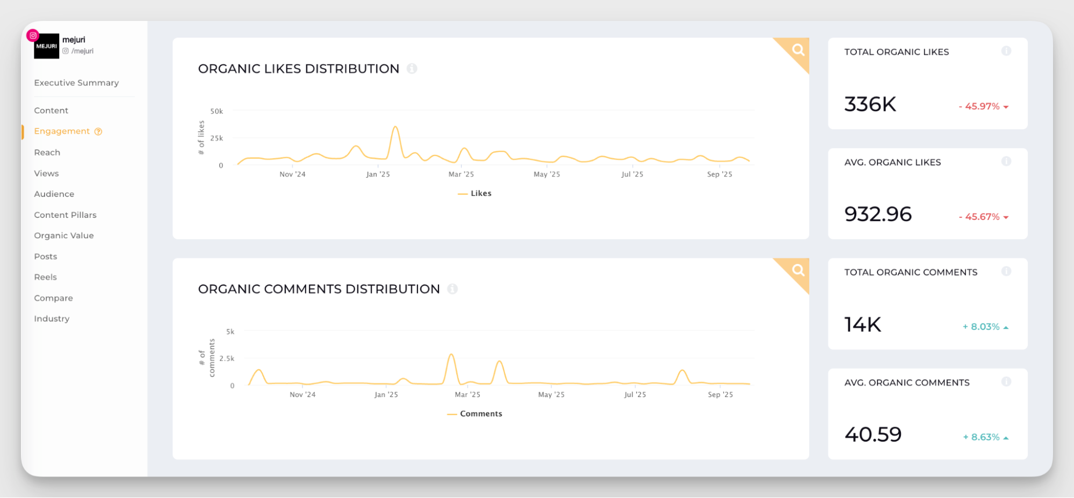Open the Executive Summary section
The height and width of the screenshot is (498, 1074).
[76, 83]
